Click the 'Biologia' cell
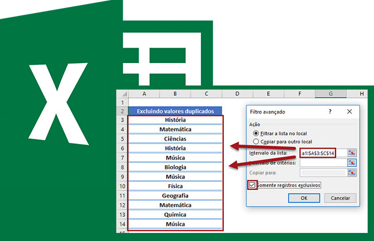The height and width of the screenshot is (241, 374). click(175, 167)
